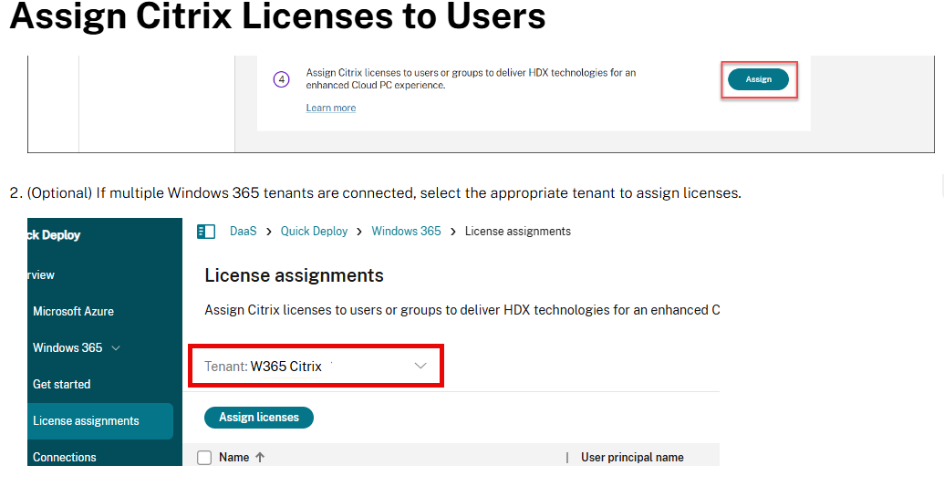
Task: Click the User principal name column header
Action: tap(632, 458)
